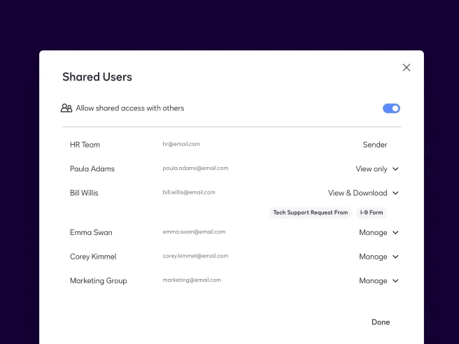Open Marketing Group's Manage dropdown

379,281
